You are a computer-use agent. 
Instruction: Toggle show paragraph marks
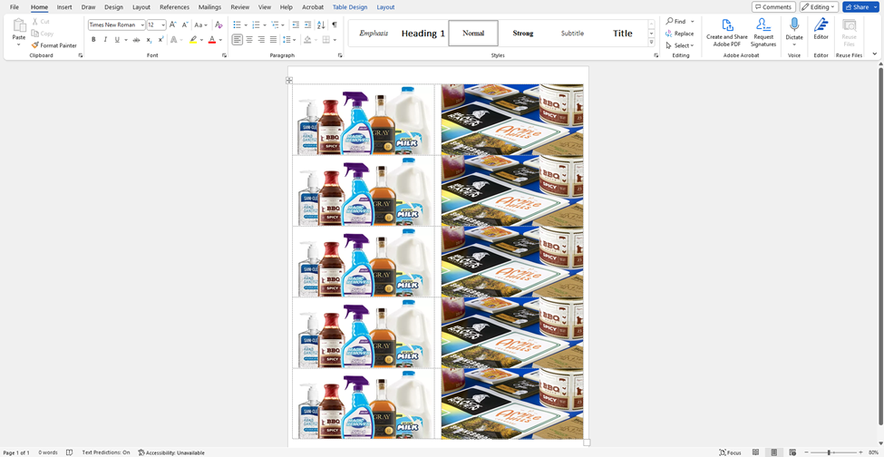(335, 24)
